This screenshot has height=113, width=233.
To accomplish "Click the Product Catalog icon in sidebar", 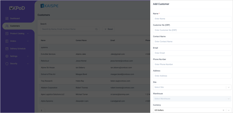I will pyautogui.click(x=7, y=34).
